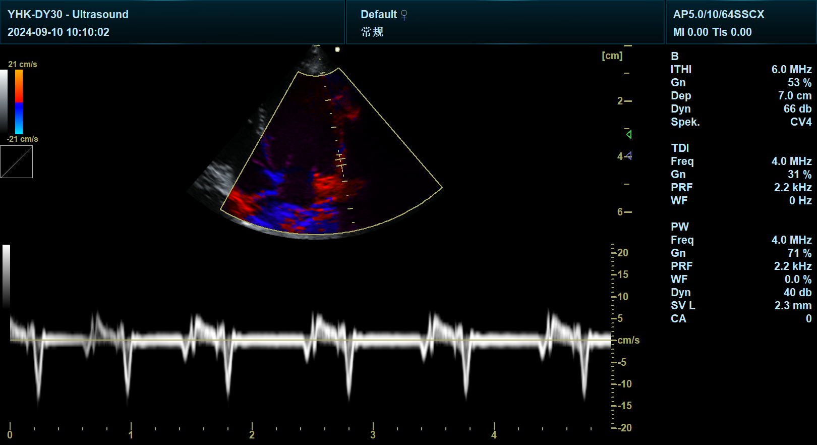Click the purple triangle marker at 4 cm
The height and width of the screenshot is (445, 817).
coord(628,156)
